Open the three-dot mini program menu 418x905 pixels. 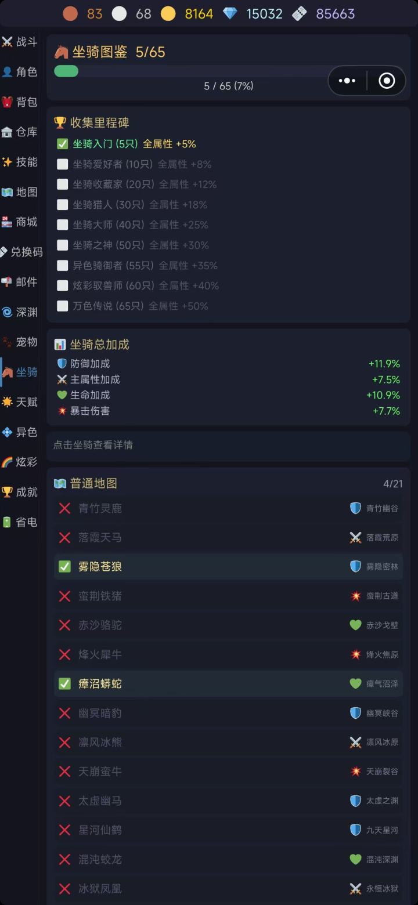point(347,81)
